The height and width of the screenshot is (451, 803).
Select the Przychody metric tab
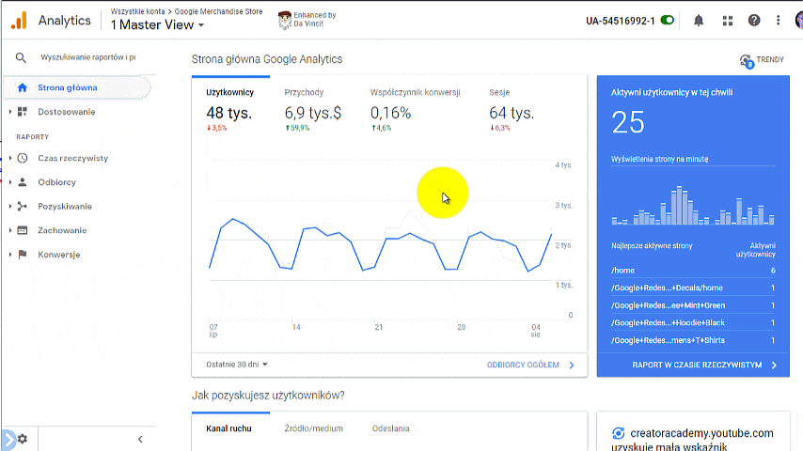pos(312,110)
